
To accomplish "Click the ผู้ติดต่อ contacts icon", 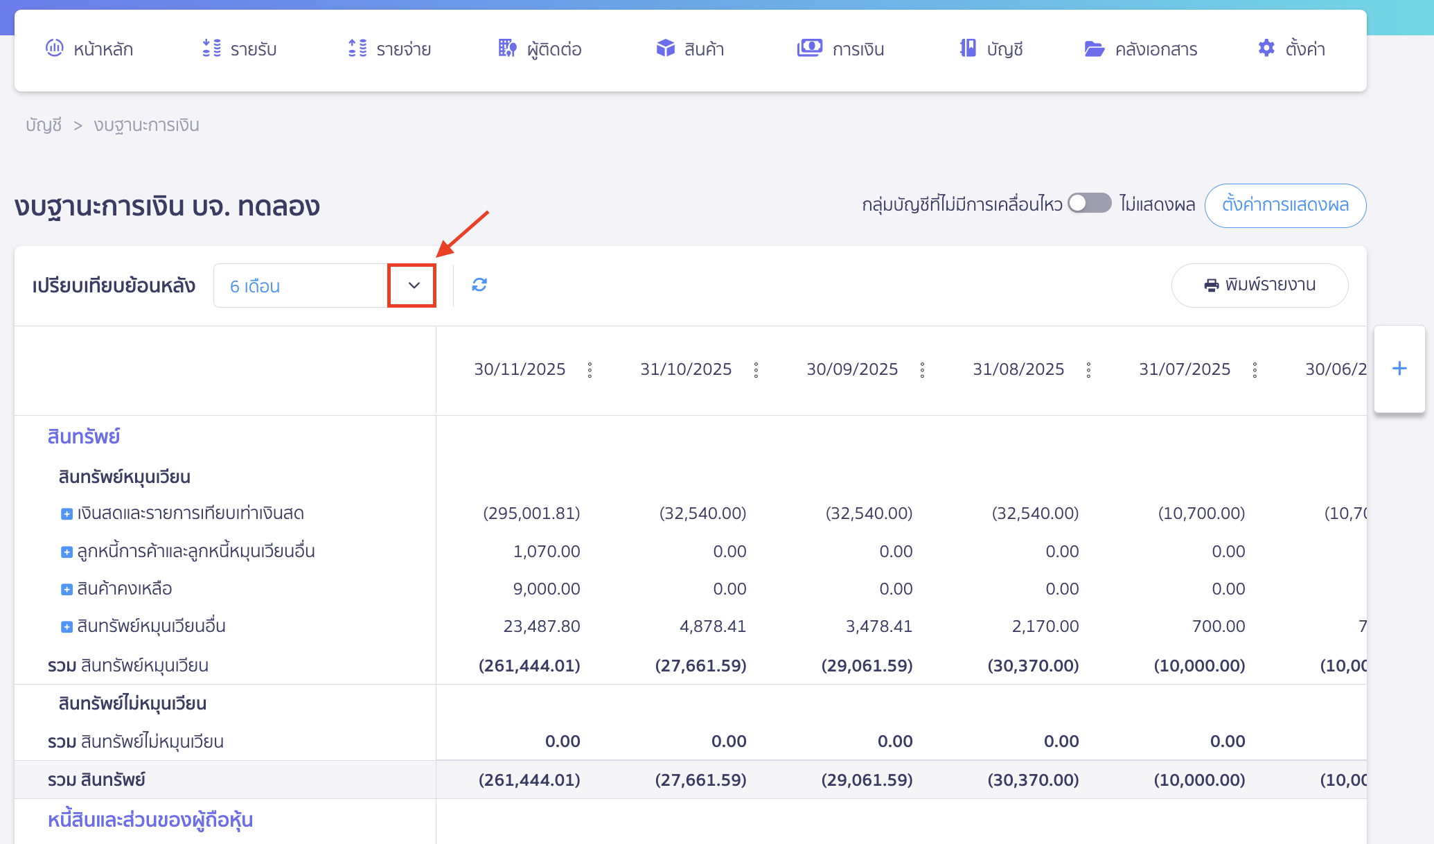I will pos(506,49).
